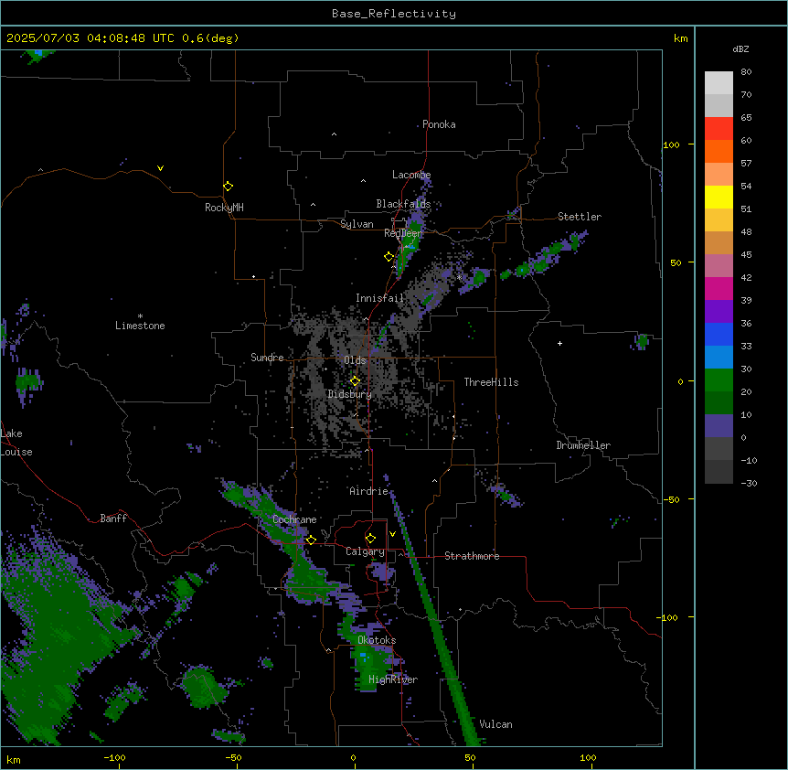Click the yellow V marker east of Calgary
The height and width of the screenshot is (770, 788).
(x=392, y=534)
